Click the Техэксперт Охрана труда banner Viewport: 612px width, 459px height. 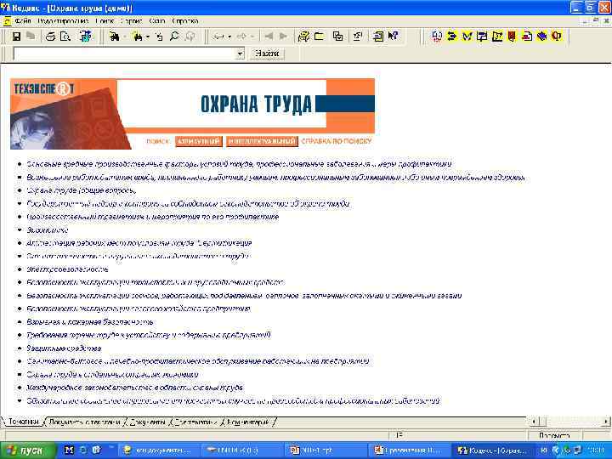tap(192, 114)
